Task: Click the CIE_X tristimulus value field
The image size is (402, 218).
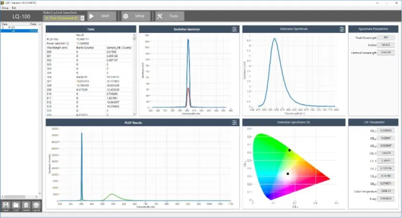Action: point(386,153)
